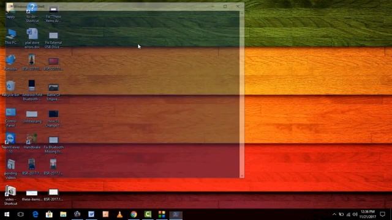The height and width of the screenshot is (220, 392).
Task: Open the laptop user folder desktop icon
Action: point(10,12)
